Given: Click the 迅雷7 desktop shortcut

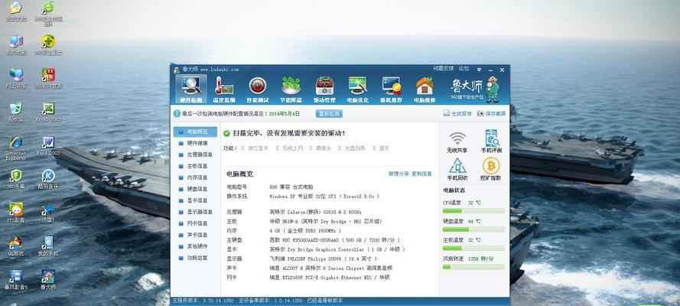Looking at the screenshot, I should 48,213.
